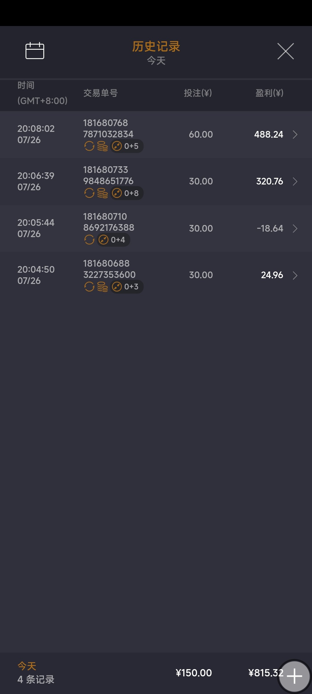
Task: Click the 0+3 badge icon
Action: [x=127, y=287]
